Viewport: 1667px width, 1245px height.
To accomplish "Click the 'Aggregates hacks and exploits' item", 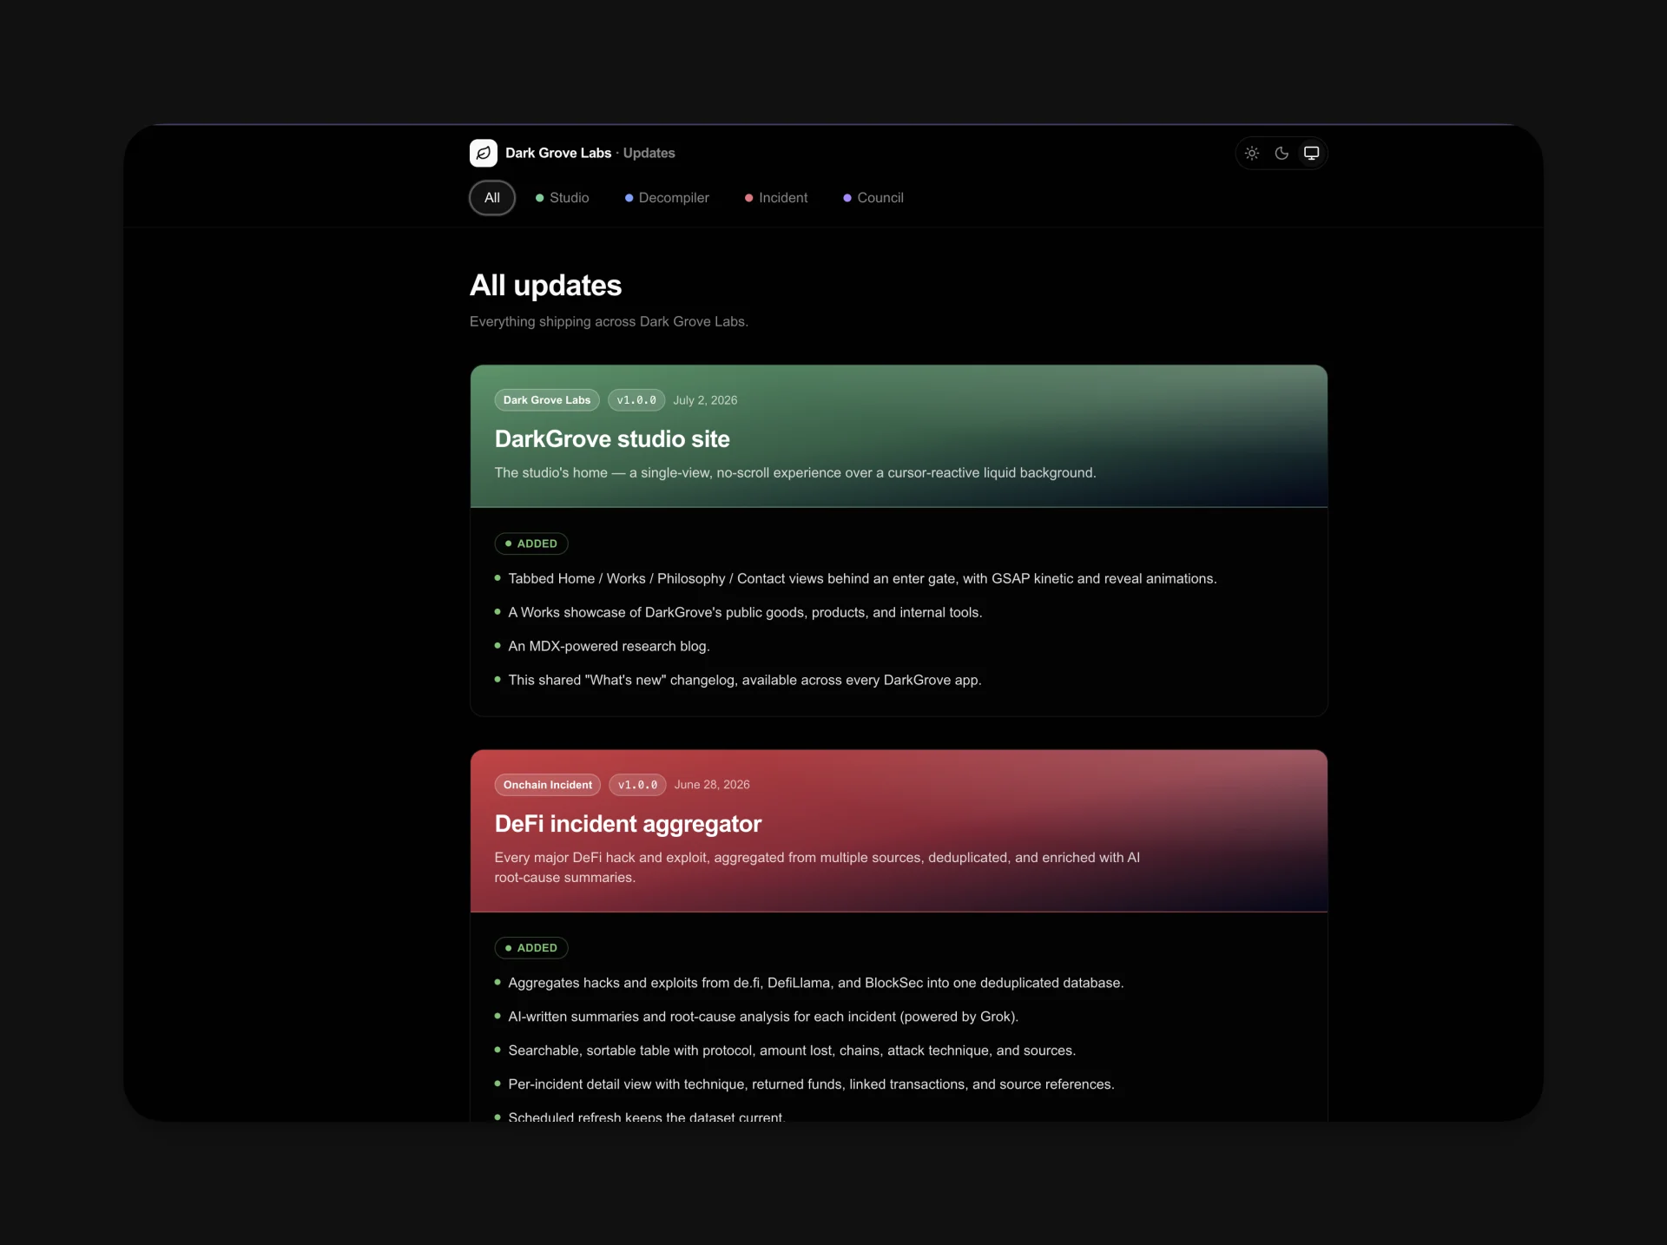I will [815, 983].
